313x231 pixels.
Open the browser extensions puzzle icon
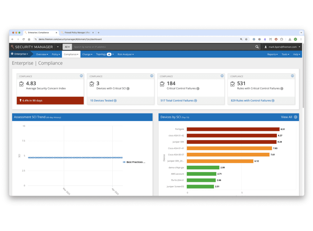[282, 39]
